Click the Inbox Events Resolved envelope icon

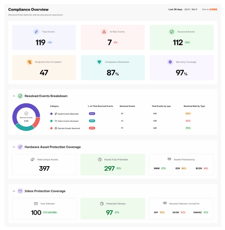pos(56,121)
